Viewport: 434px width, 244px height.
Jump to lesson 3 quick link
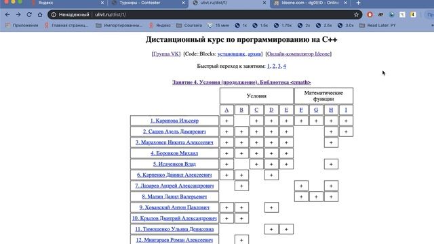pos(279,66)
